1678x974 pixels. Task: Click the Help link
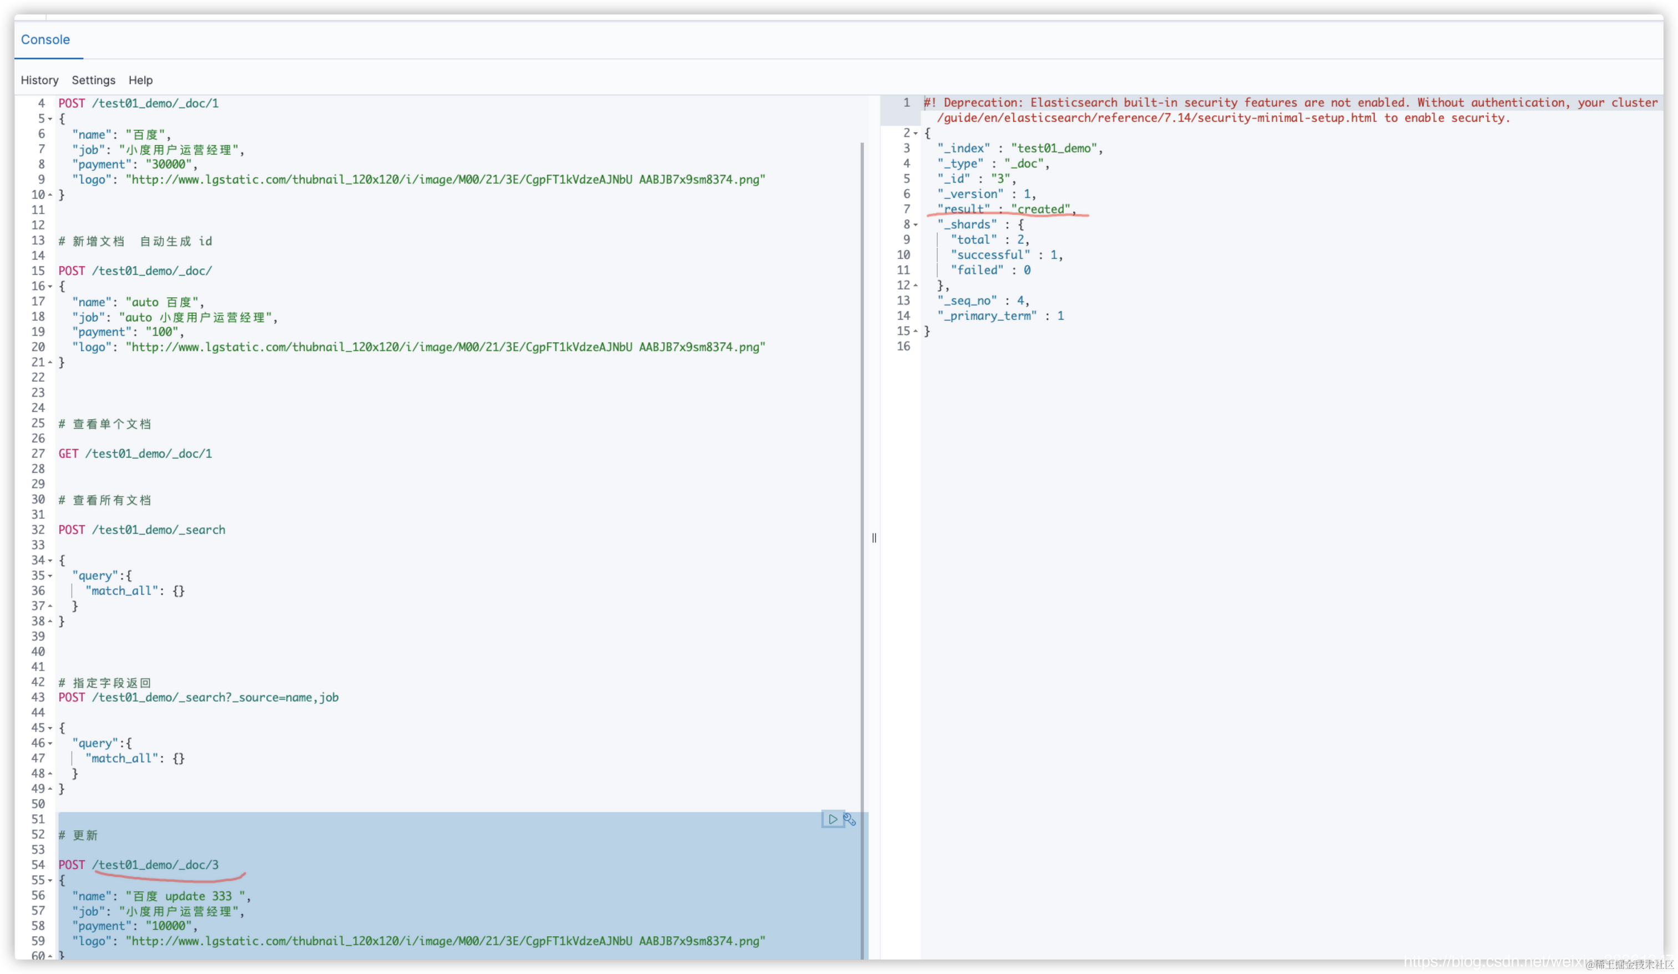pos(140,80)
